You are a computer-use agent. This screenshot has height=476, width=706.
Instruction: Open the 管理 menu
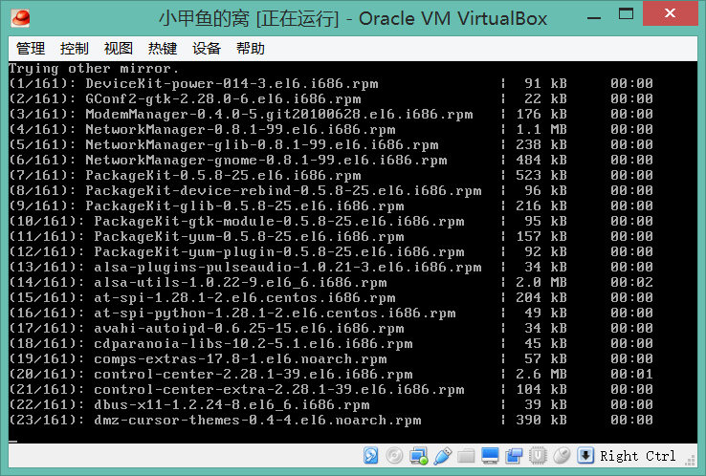31,49
